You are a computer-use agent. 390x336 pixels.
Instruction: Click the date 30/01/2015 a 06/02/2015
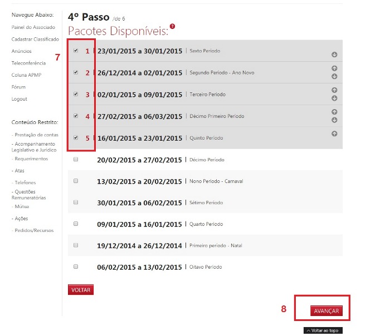click(x=139, y=203)
